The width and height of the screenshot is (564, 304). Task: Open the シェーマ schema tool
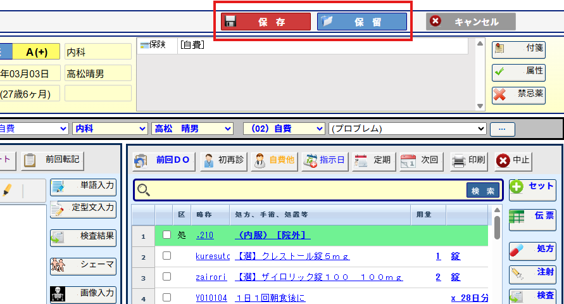pos(83,265)
